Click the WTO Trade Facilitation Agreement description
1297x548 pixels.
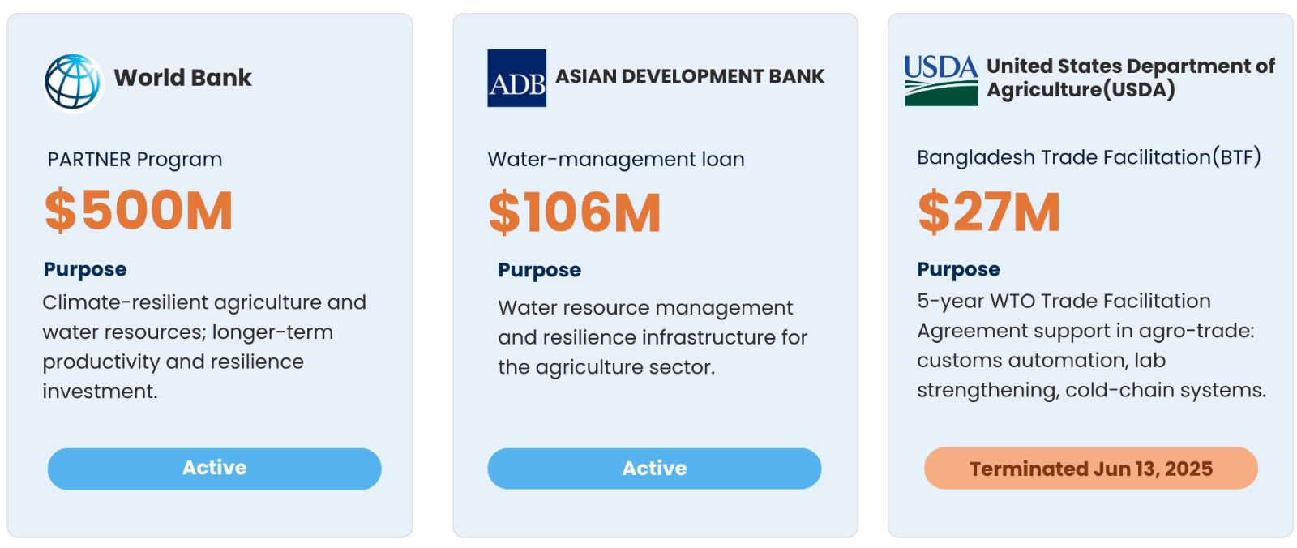1091,345
